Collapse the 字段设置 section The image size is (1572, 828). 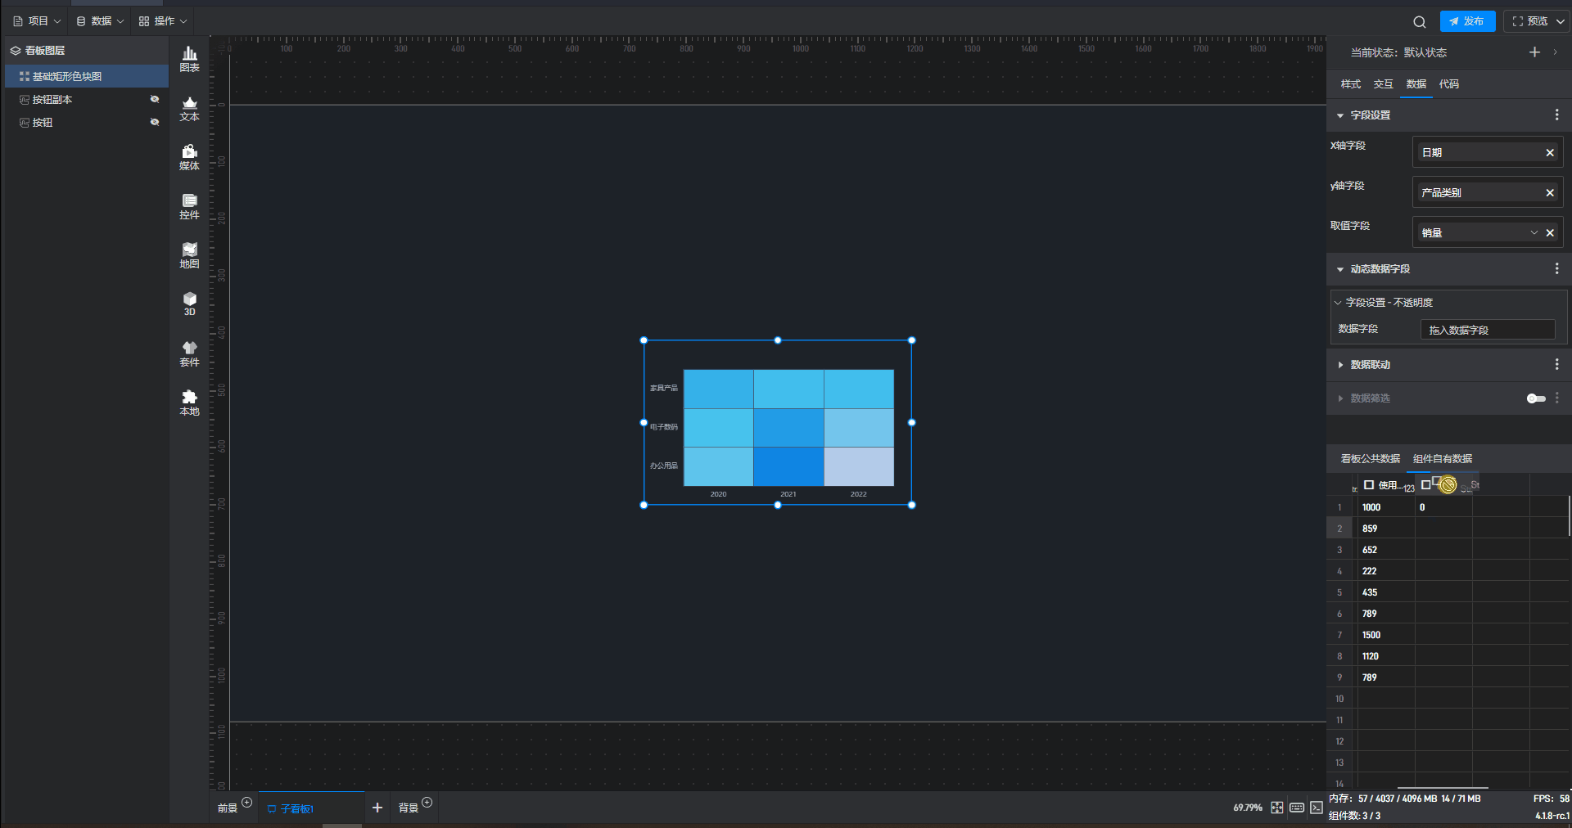[x=1340, y=115]
